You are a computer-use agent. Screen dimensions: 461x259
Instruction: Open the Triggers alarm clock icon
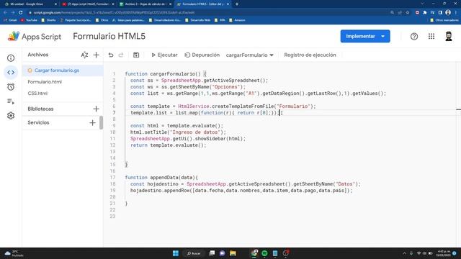coord(11,87)
